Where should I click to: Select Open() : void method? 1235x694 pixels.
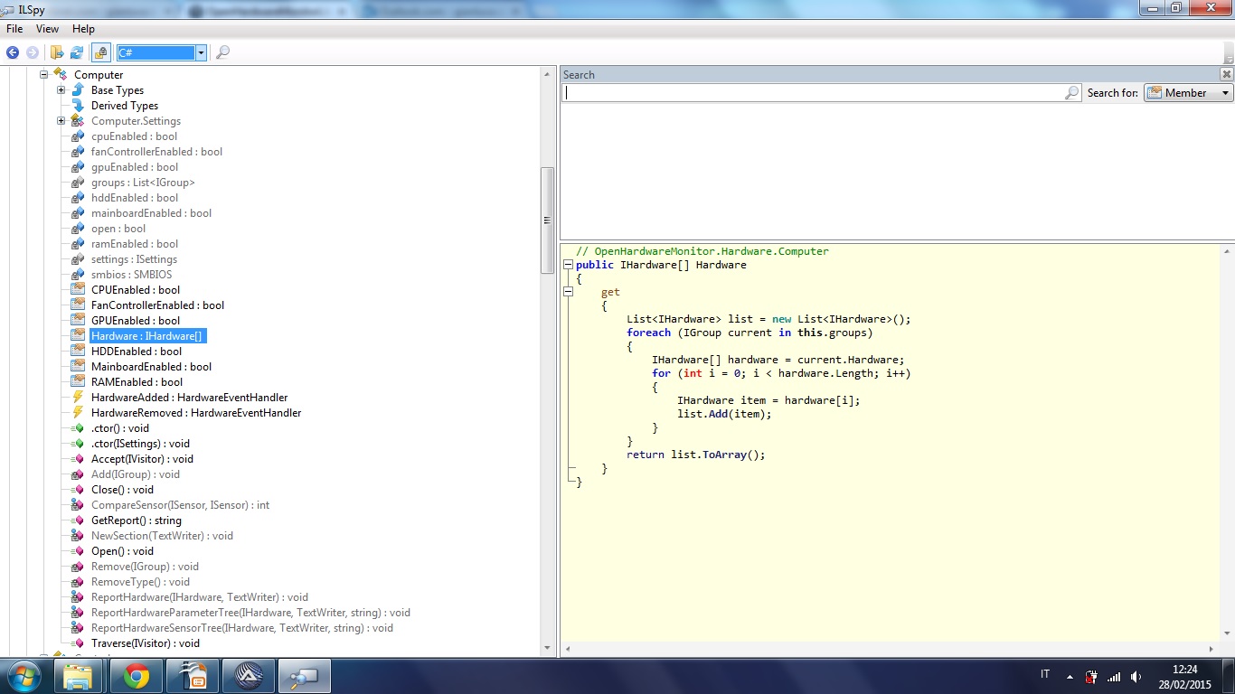pos(122,551)
